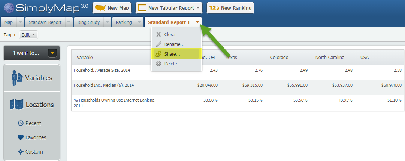This screenshot has width=405, height=161.
Task: Click the 53.58% Colorado cell
Action: 287,103
